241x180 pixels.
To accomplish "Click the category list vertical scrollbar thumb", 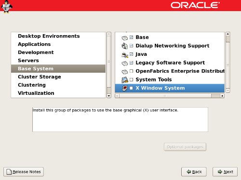I will point(109,62).
